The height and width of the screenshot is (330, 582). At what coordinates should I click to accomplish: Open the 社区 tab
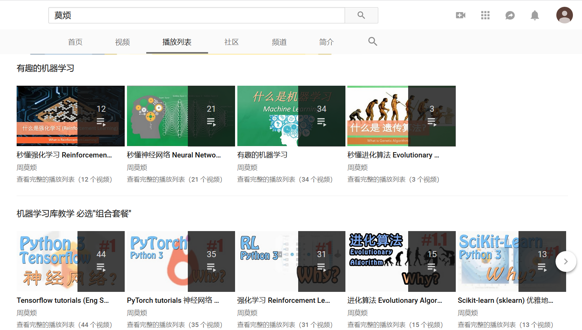click(232, 42)
